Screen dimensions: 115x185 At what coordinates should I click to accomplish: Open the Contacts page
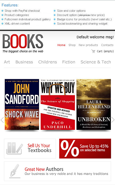tap(107, 45)
